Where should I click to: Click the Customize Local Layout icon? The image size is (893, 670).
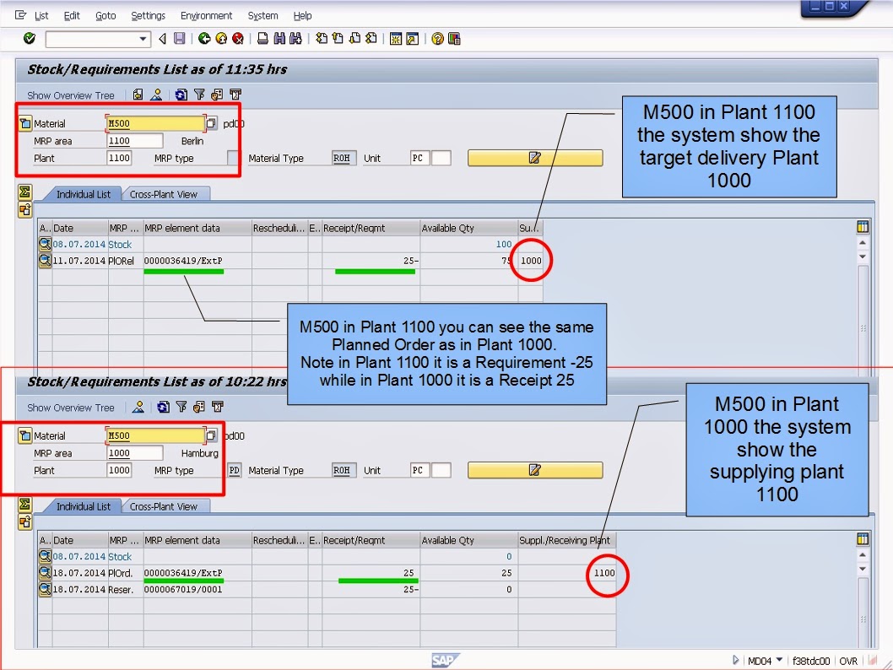(454, 39)
